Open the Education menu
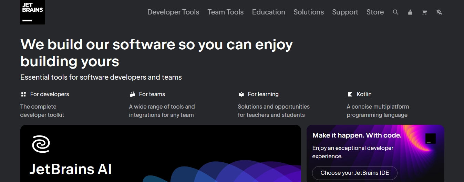The height and width of the screenshot is (182, 464). 268,12
